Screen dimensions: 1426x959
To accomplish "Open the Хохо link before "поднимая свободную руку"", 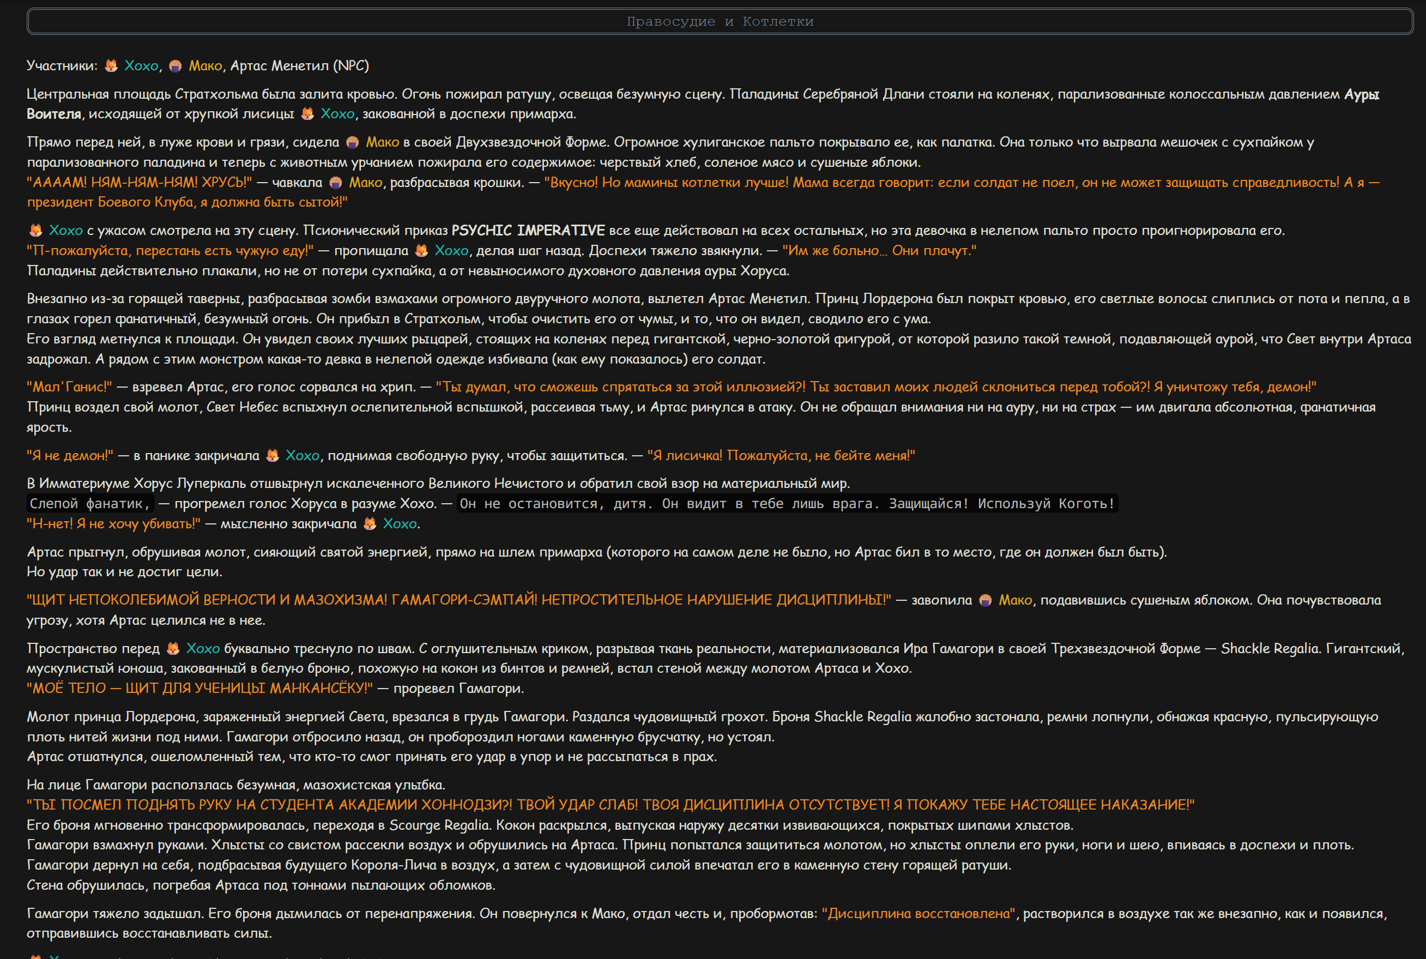I will (303, 456).
